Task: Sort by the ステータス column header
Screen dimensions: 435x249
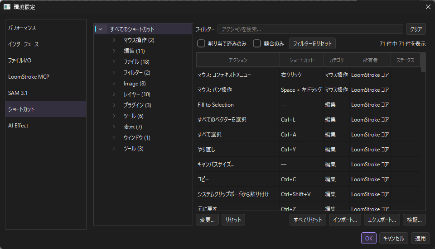Action: 405,60
